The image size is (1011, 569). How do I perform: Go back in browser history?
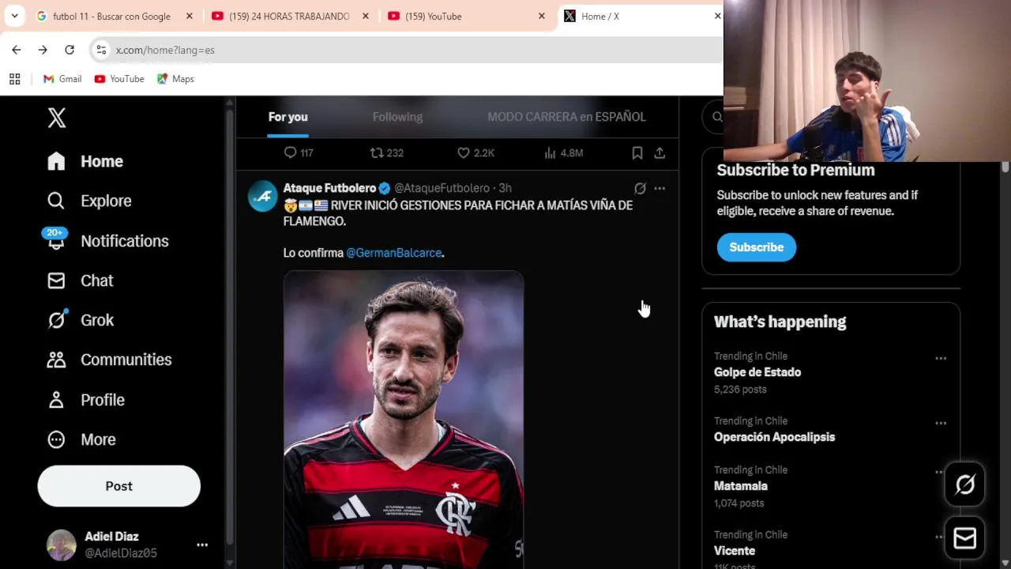(x=17, y=50)
